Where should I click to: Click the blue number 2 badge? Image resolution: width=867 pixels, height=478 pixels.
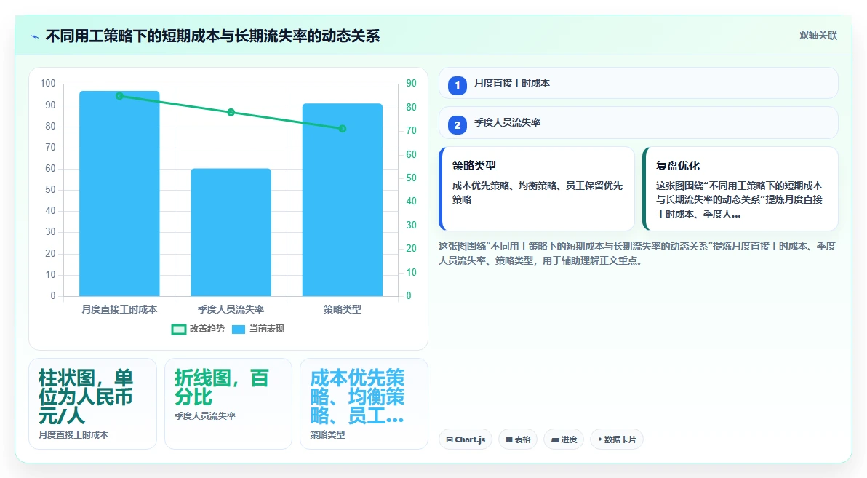[x=458, y=125]
